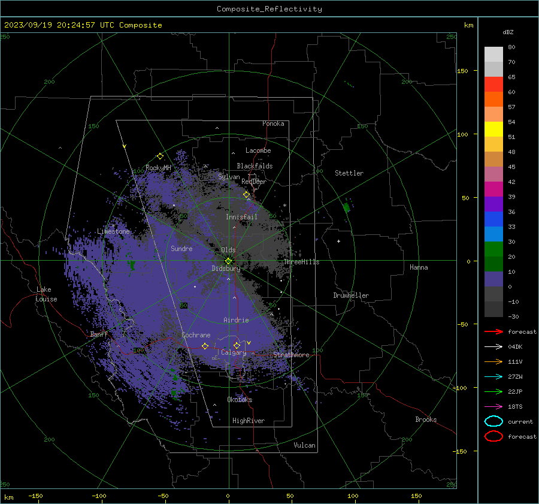Click the red forecast arrow in legend
The height and width of the screenshot is (504, 539).
[x=493, y=331]
